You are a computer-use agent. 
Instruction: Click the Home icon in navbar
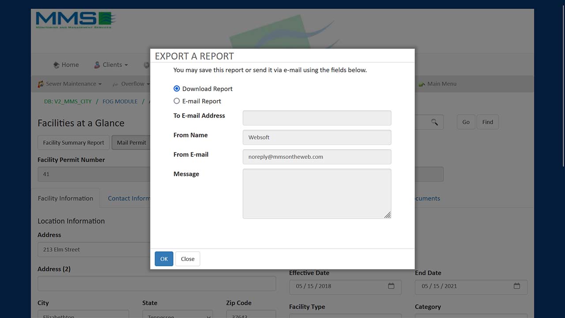tap(56, 65)
